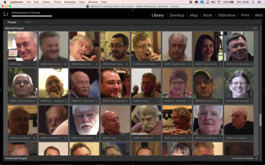265x165 pixels.
Task: Toggle the top panel arrow
Action: pyautogui.click(x=132, y=10)
